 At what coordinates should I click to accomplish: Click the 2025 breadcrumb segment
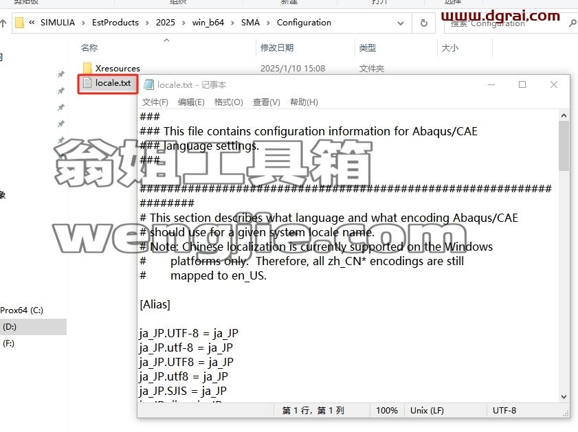[x=165, y=23]
